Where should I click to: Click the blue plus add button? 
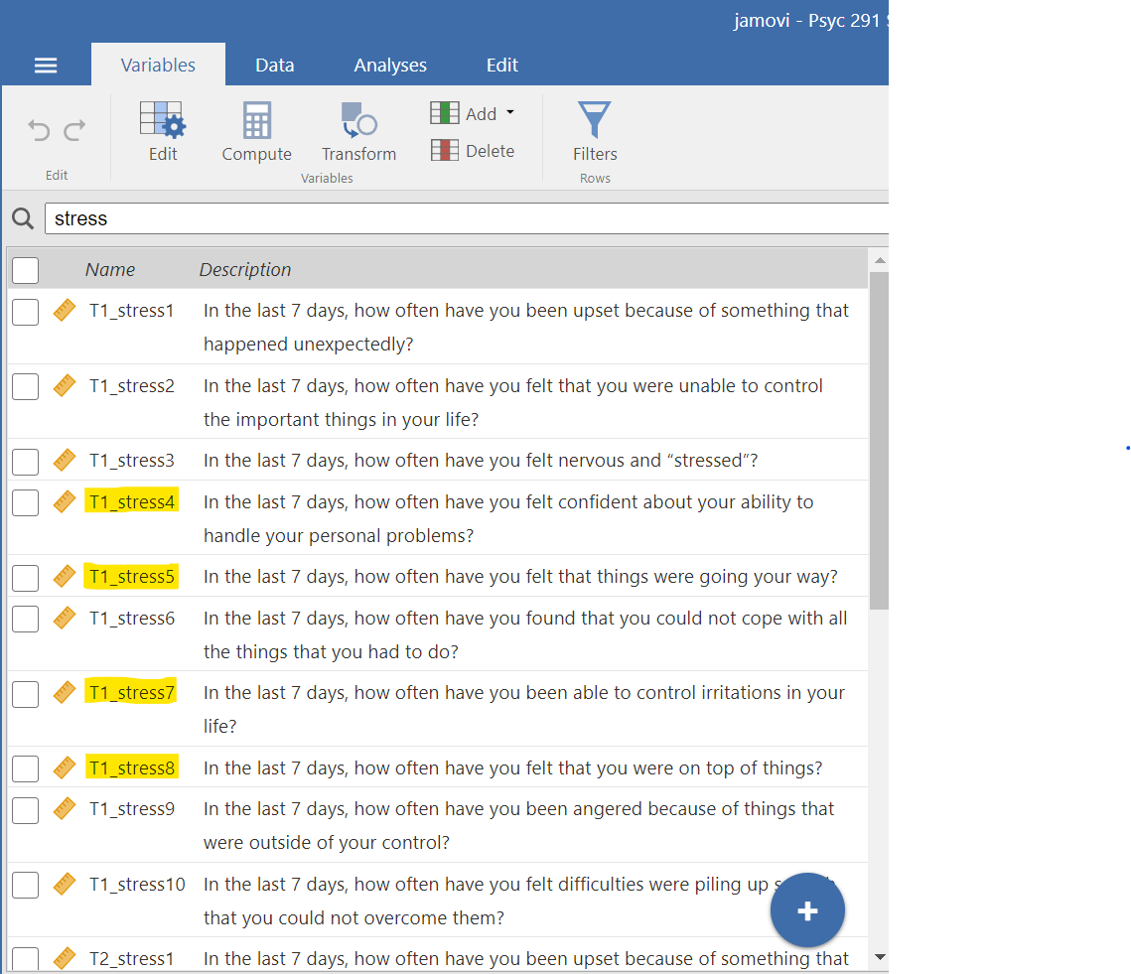point(807,910)
